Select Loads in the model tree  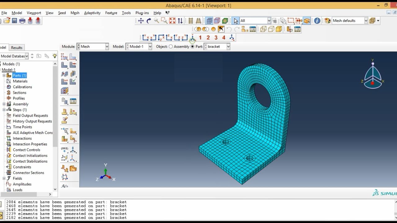(x=18, y=190)
